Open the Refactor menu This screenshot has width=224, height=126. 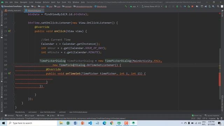click(x=46, y=2)
